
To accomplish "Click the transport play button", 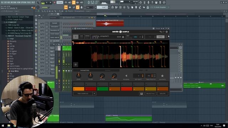I will click(x=47, y=2).
